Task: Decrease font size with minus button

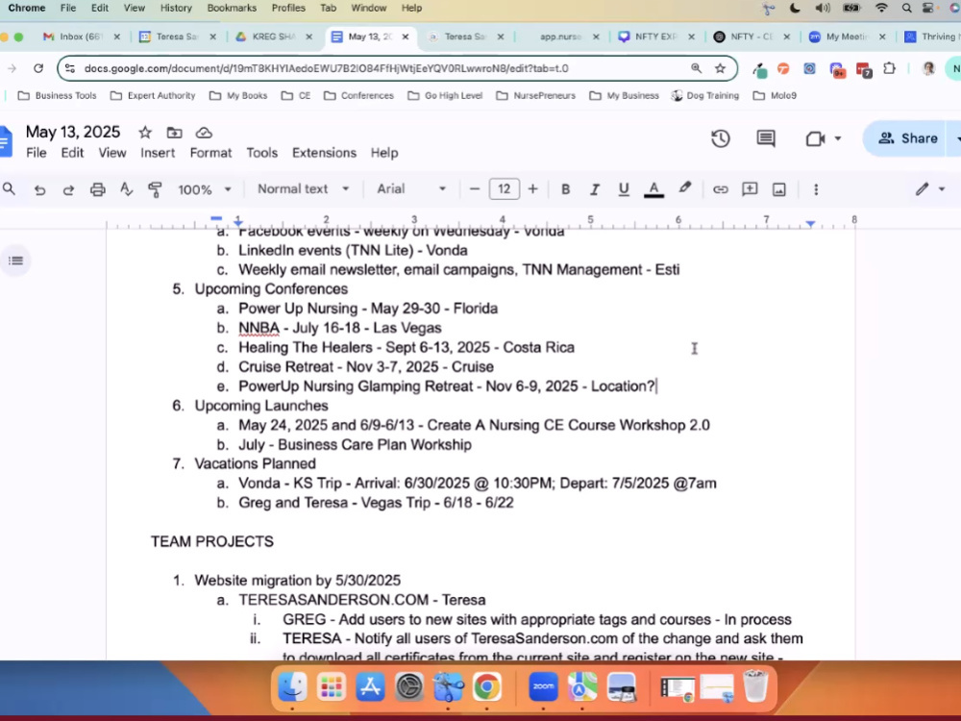Action: [x=475, y=189]
